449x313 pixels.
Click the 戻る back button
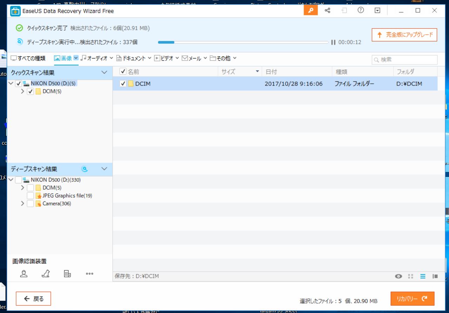click(33, 299)
